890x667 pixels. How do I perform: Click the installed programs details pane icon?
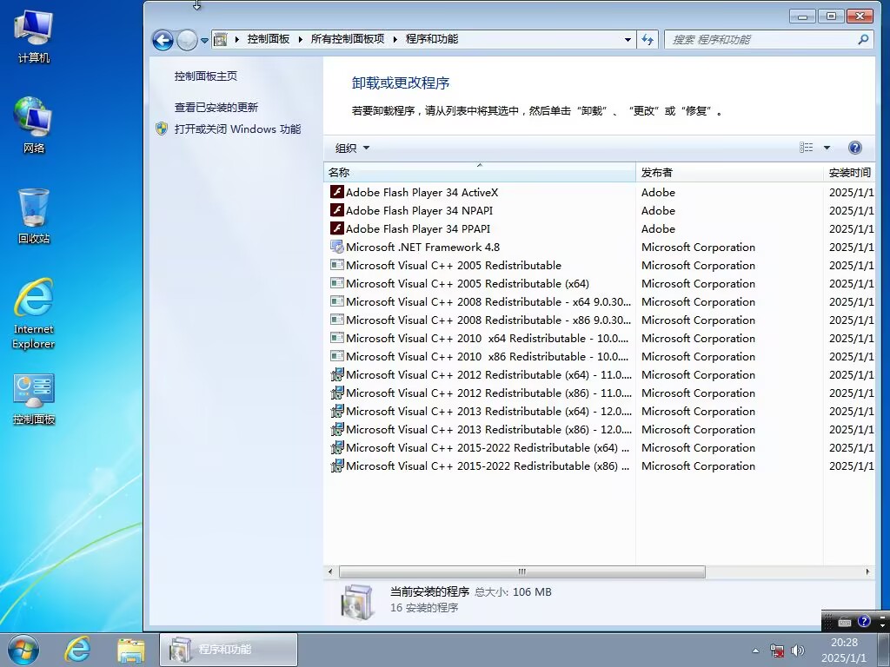pyautogui.click(x=357, y=602)
